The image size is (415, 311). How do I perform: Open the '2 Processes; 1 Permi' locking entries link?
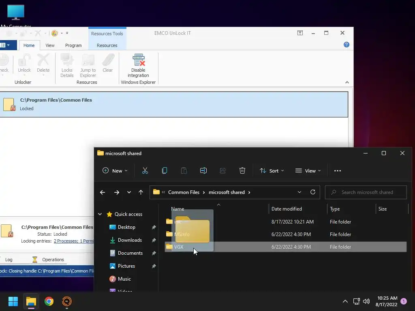pyautogui.click(x=74, y=241)
